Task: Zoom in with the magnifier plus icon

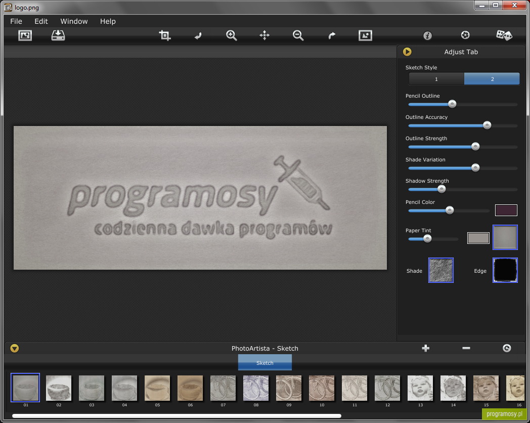Action: [232, 35]
